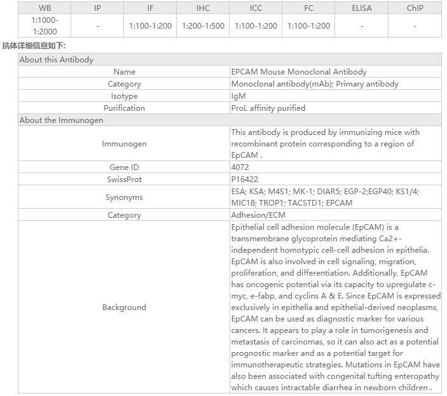Select the IHC column header cell
This screenshot has height=396, width=447.
(x=203, y=8)
